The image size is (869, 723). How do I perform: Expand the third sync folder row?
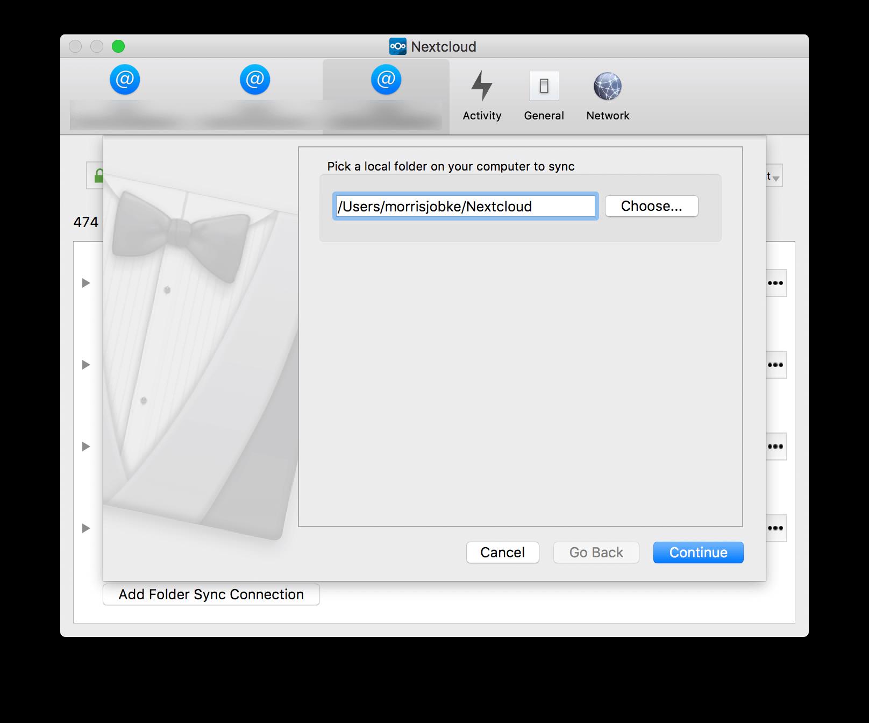coord(86,446)
